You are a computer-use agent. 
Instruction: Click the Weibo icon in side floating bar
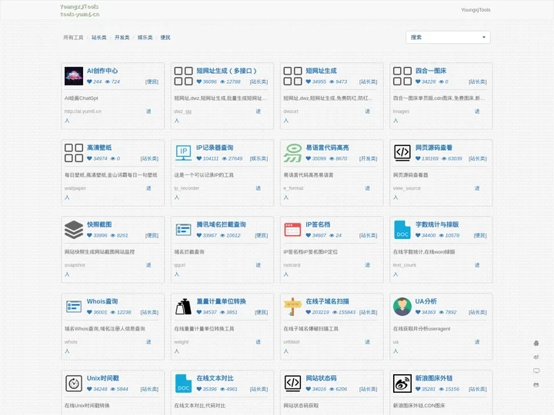[x=536, y=357]
